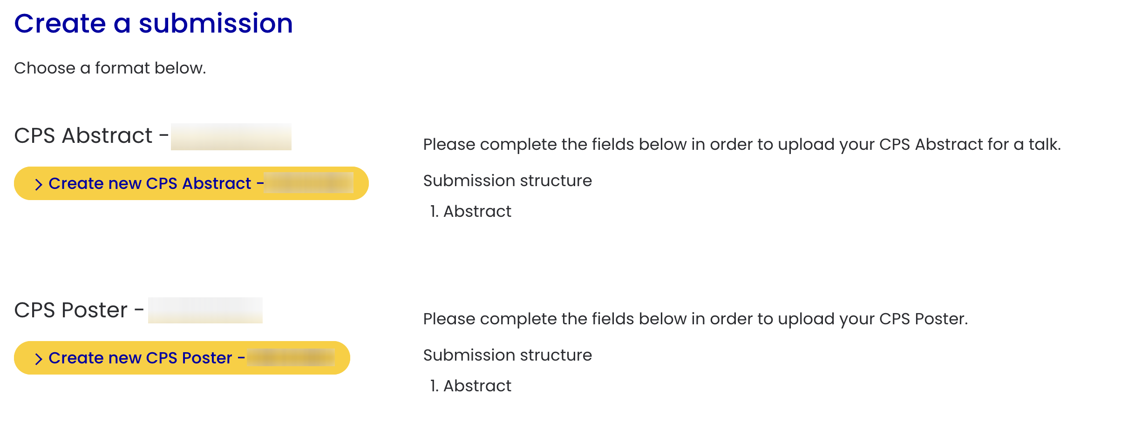Viewport: 1128px width, 429px height.
Task: Select '1. Abstract' in the Poster submission structure
Action: tap(471, 385)
